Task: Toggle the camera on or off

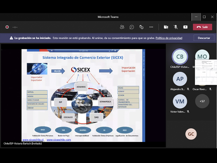Action: [x=166, y=27]
